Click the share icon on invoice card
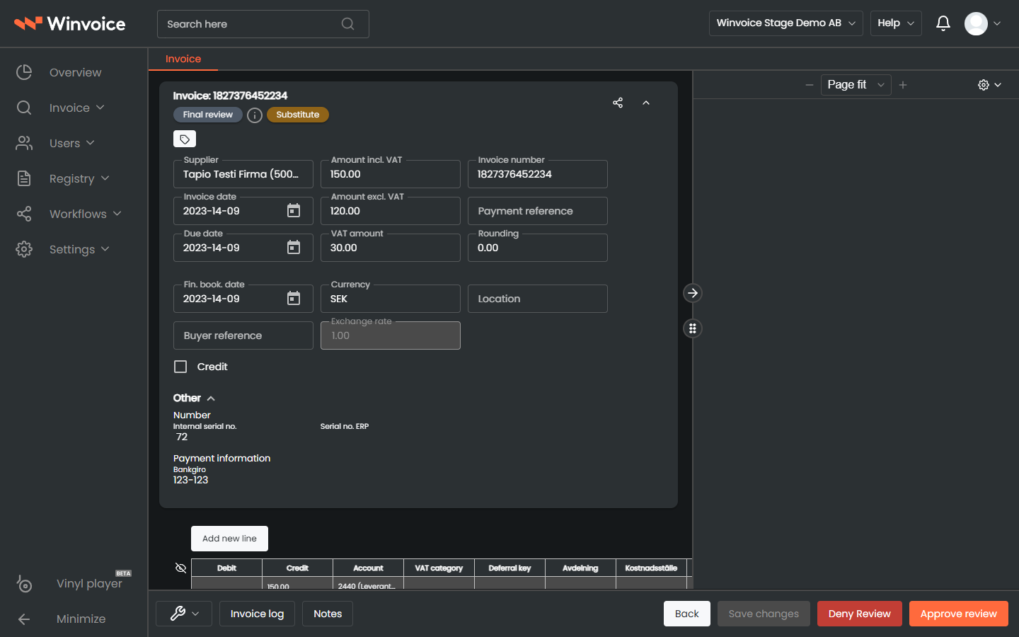This screenshot has height=637, width=1019. click(618, 103)
